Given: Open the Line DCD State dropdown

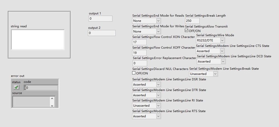Looking at the screenshot, I should click(223, 62).
